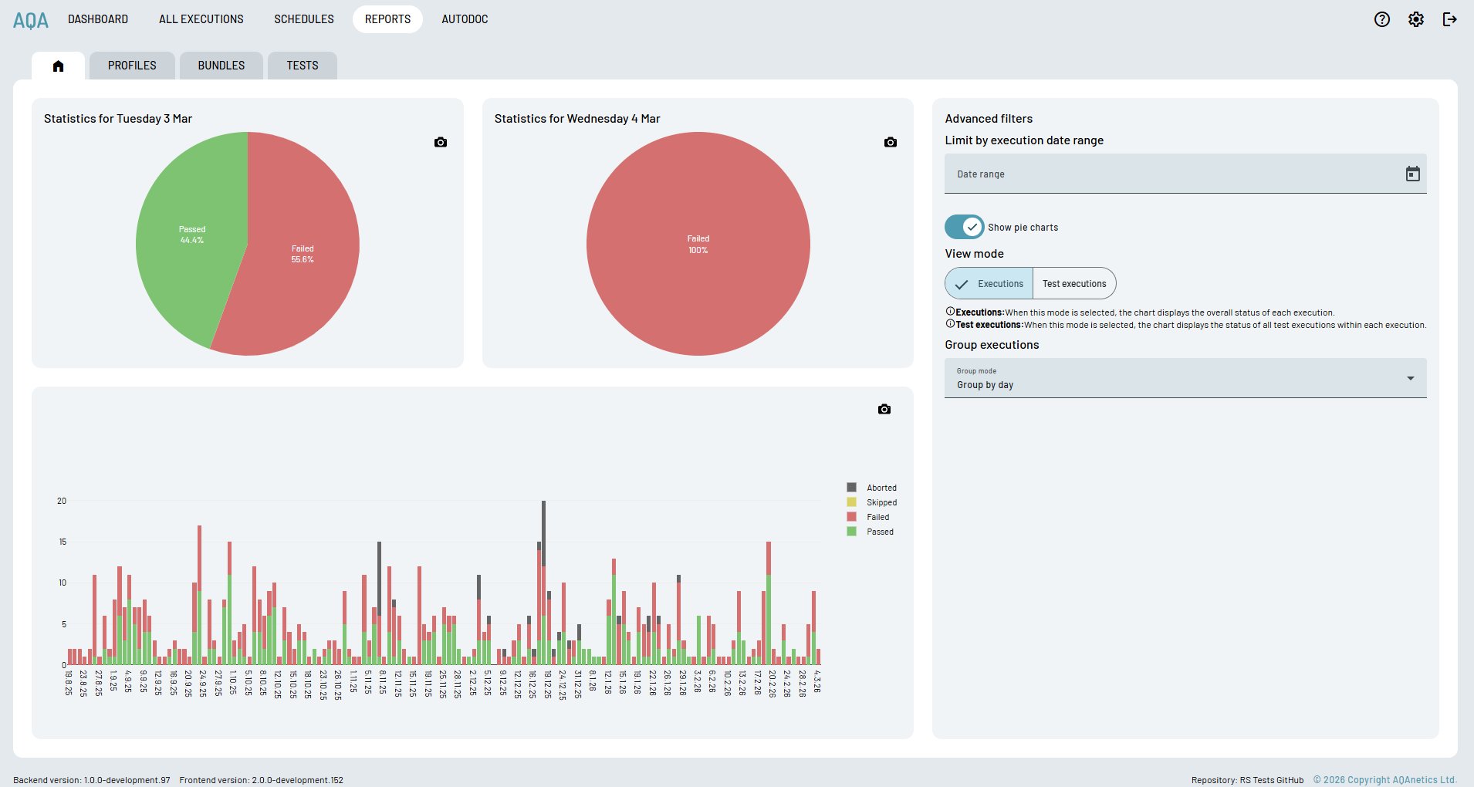The width and height of the screenshot is (1474, 787).
Task: Select the home icon tab
Action: [x=58, y=66]
